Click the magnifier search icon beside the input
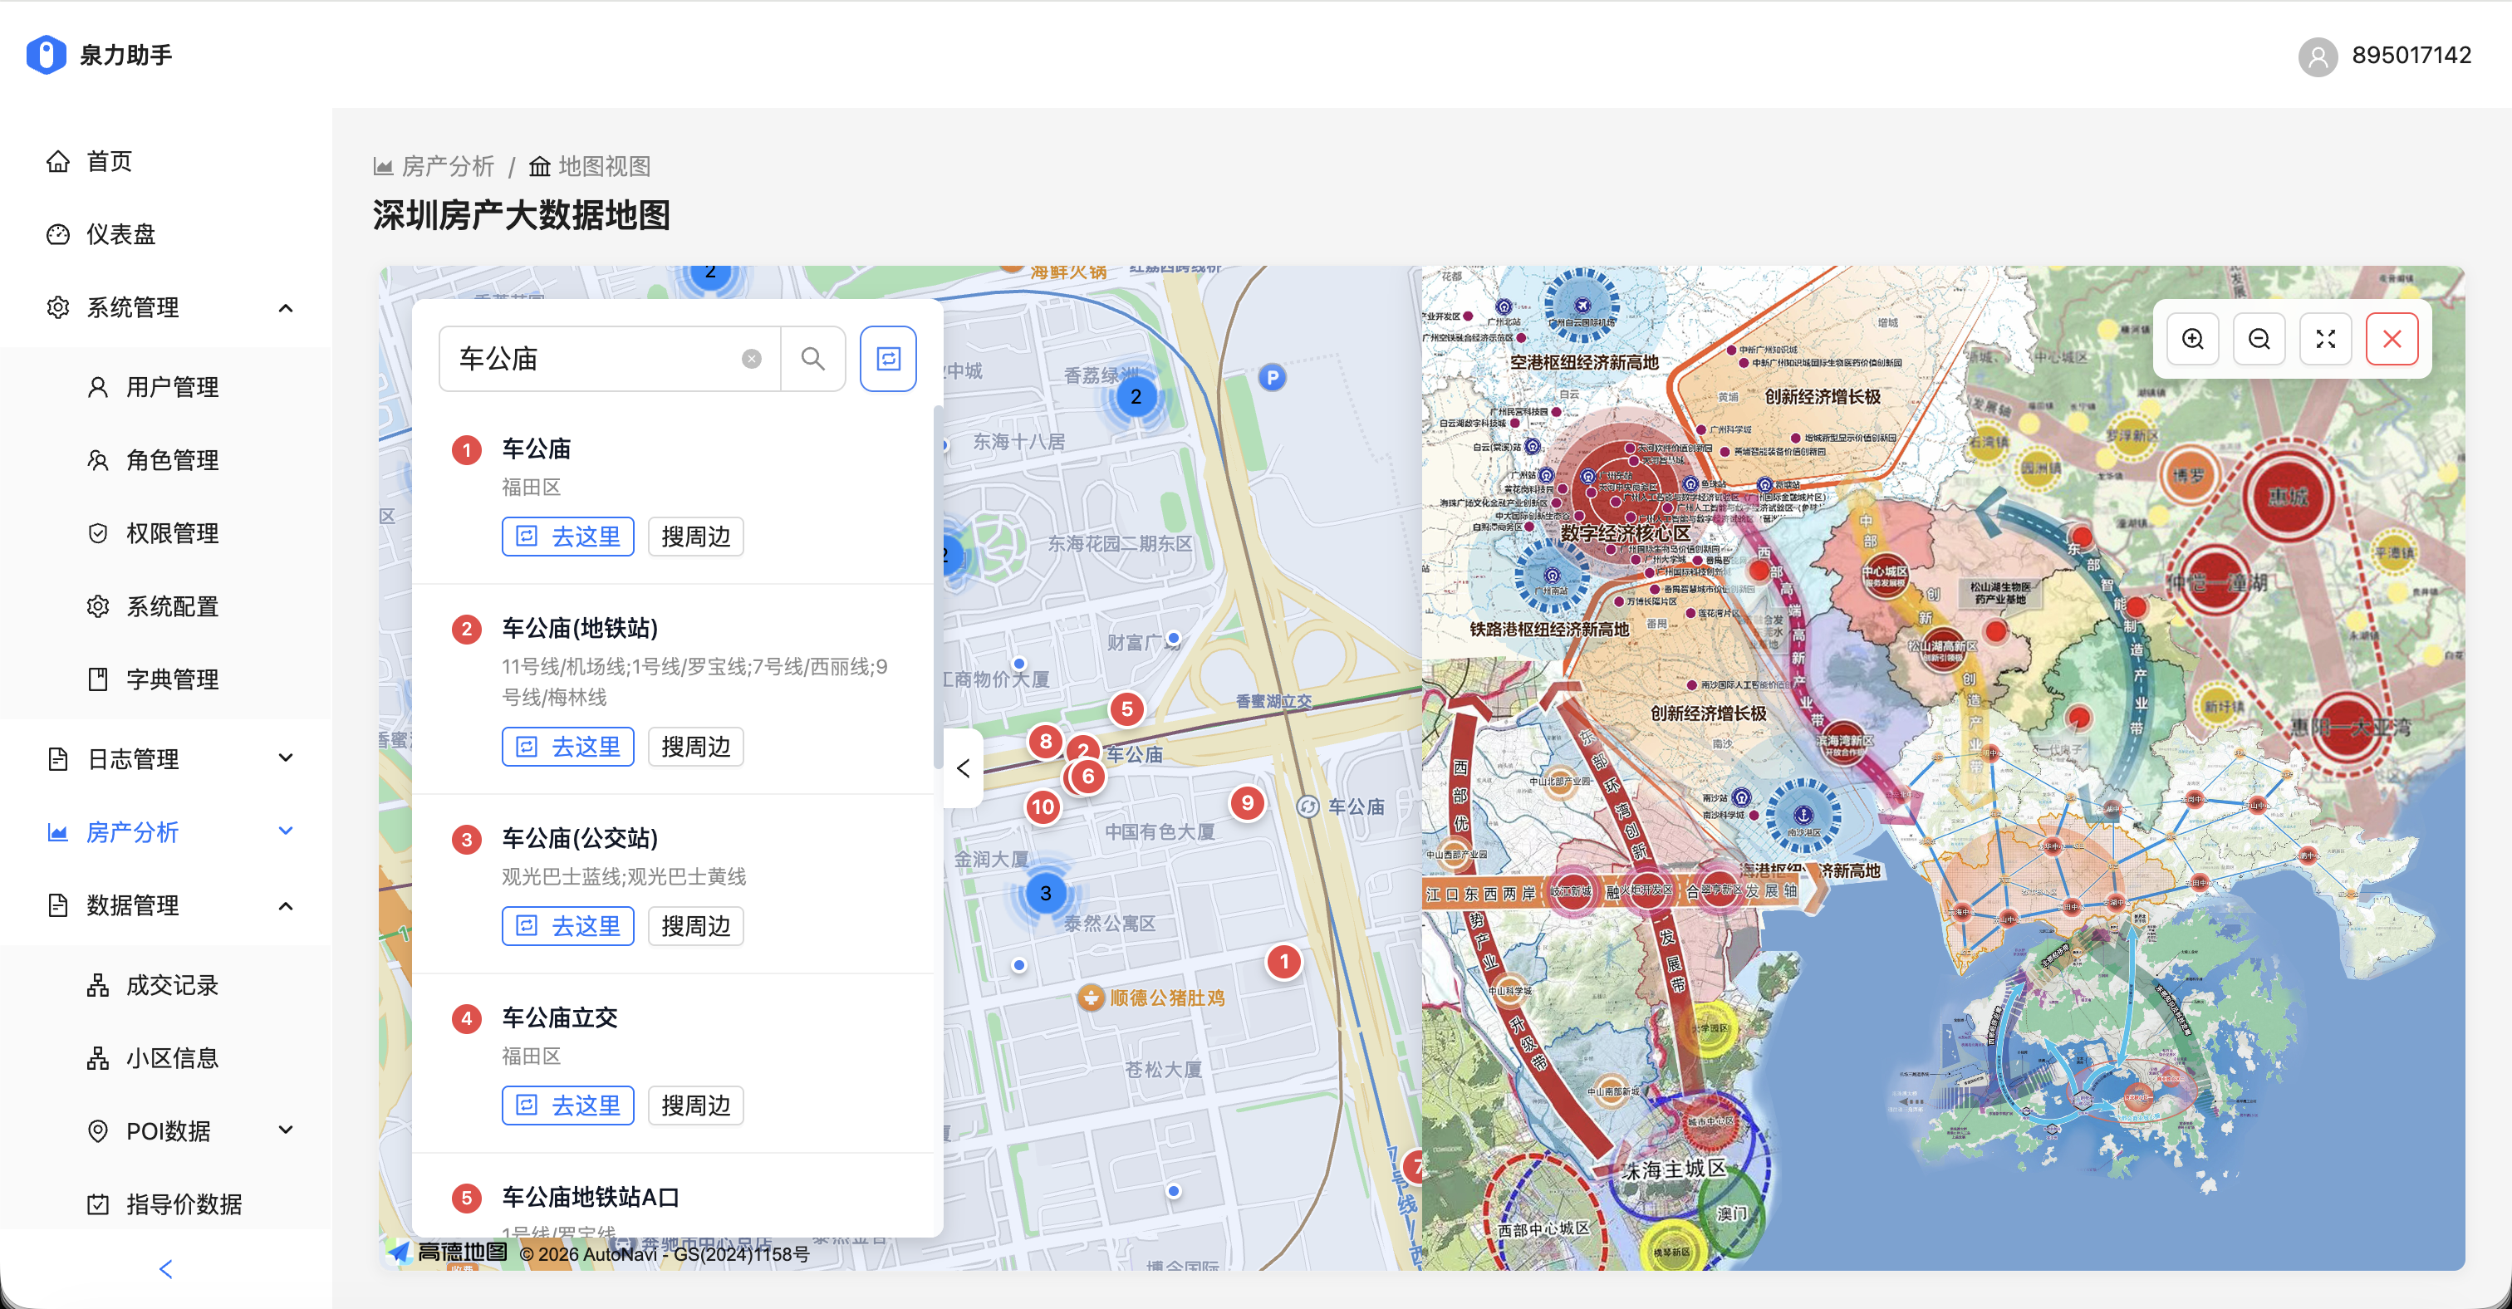The height and width of the screenshot is (1309, 2512). (x=813, y=359)
